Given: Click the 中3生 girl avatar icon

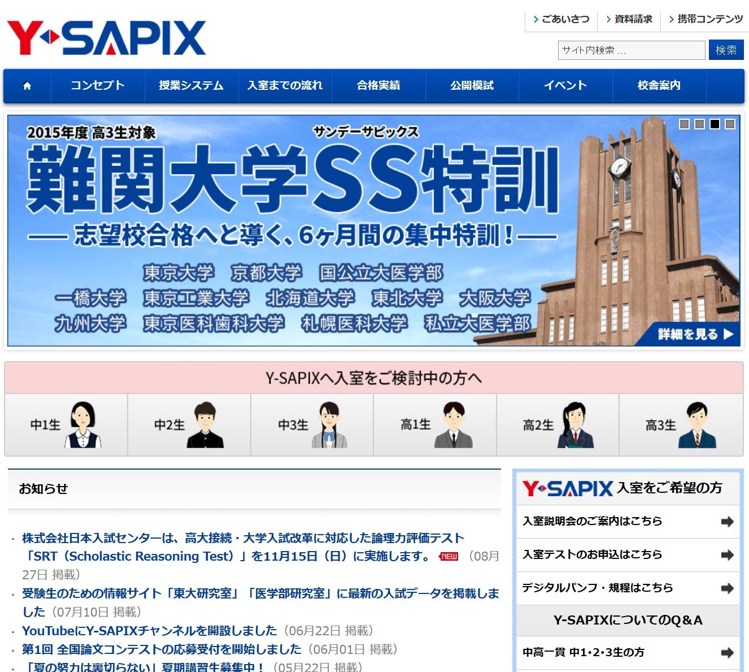Looking at the screenshot, I should (x=329, y=425).
